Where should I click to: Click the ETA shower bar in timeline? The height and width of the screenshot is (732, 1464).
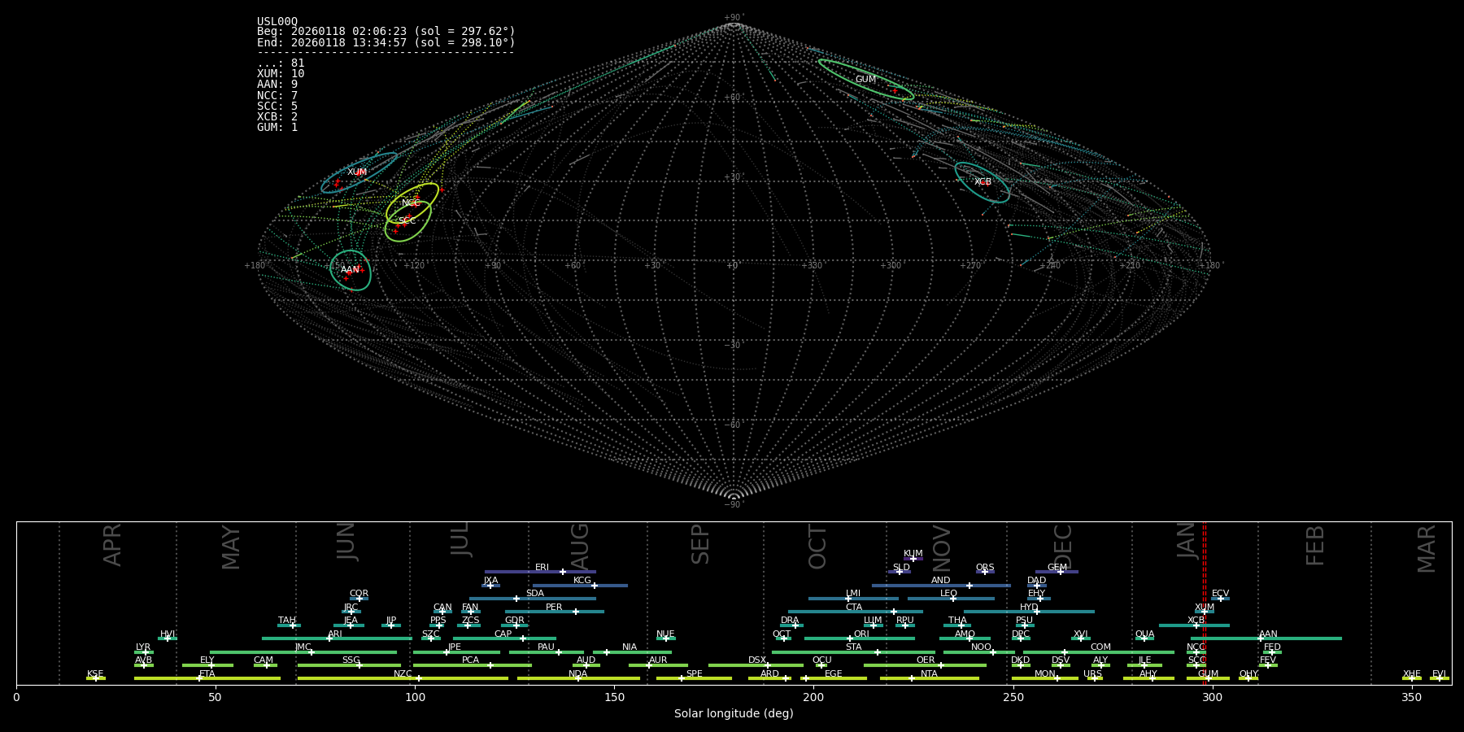pyautogui.click(x=207, y=678)
